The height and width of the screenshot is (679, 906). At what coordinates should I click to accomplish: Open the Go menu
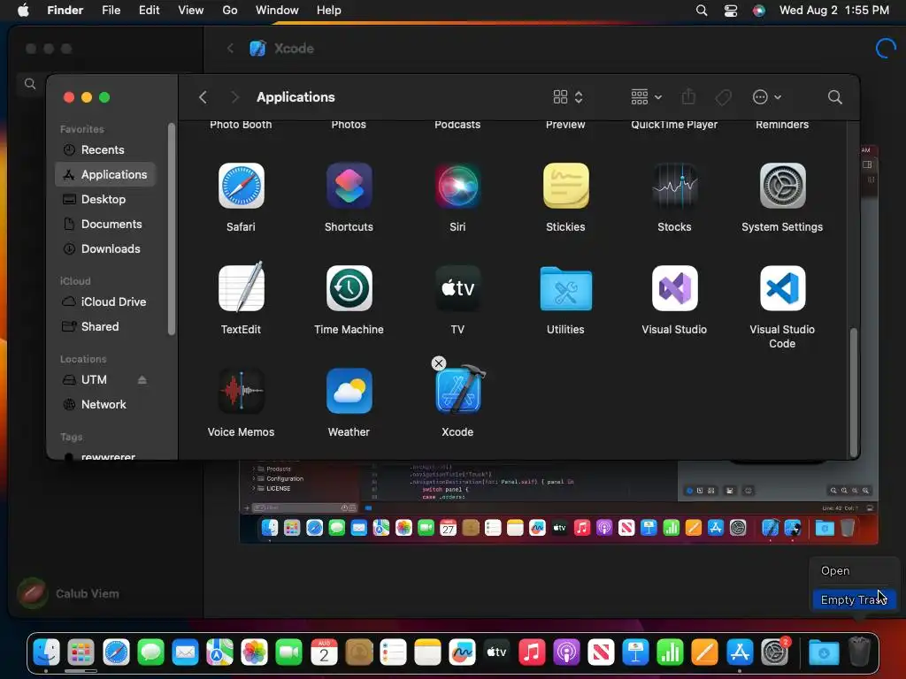[x=230, y=11]
